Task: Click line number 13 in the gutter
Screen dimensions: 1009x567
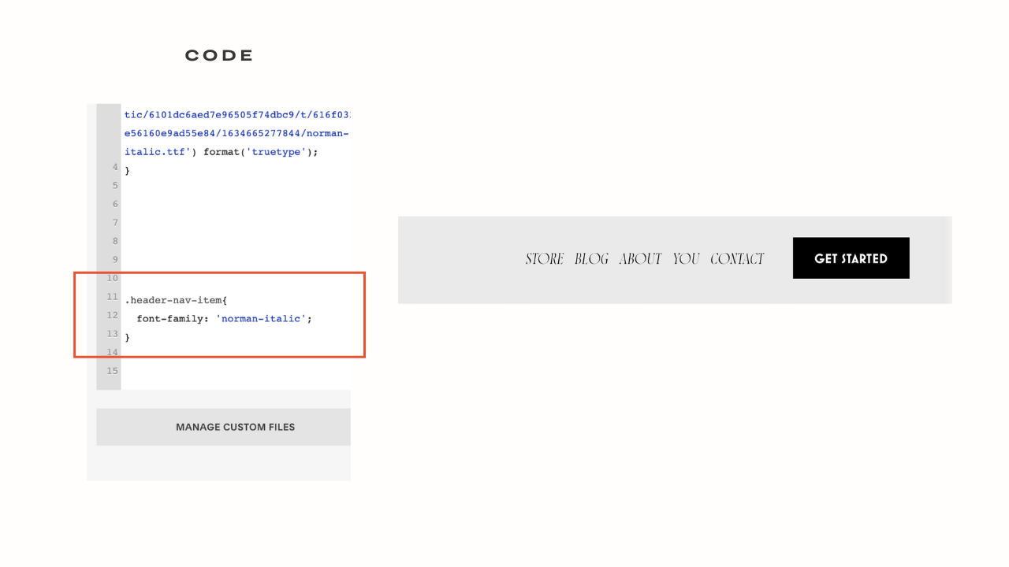Action: 111,334
